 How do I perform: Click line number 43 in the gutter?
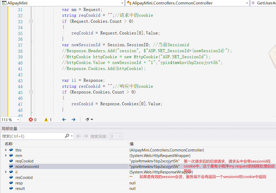[x=20, y=81]
